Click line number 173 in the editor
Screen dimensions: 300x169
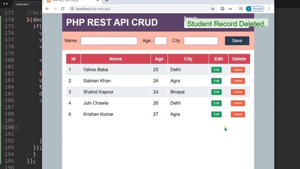pyautogui.click(x=9, y=13)
